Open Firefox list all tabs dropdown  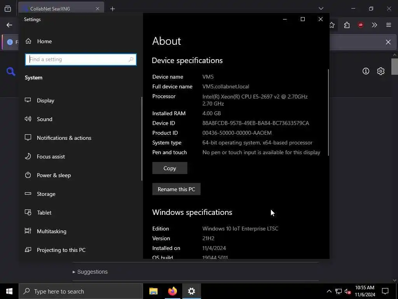[321, 9]
